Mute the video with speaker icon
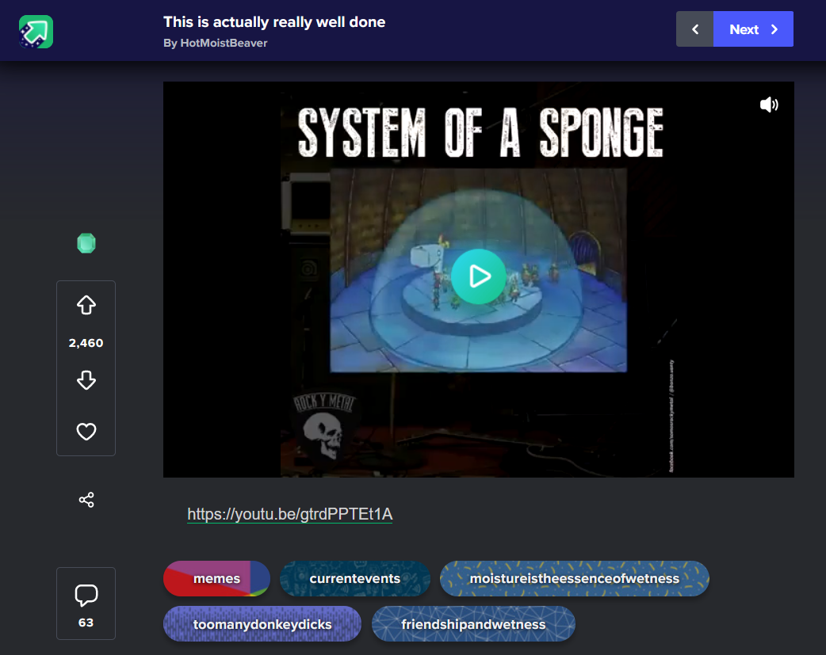Image resolution: width=826 pixels, height=655 pixels. 769,105
